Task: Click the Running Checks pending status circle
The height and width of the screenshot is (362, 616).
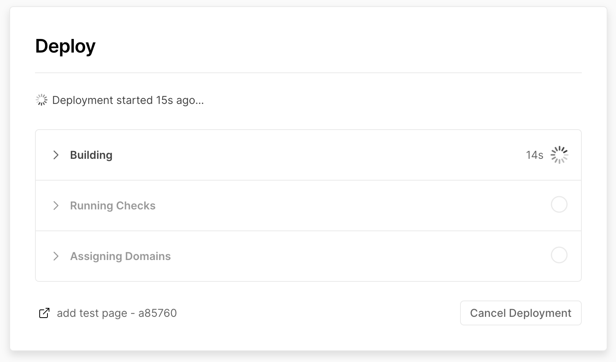Action: pyautogui.click(x=559, y=205)
